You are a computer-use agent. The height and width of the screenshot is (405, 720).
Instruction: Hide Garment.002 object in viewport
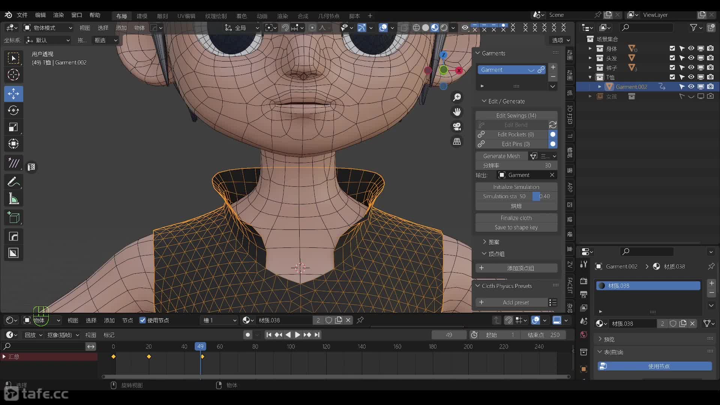tap(691, 87)
